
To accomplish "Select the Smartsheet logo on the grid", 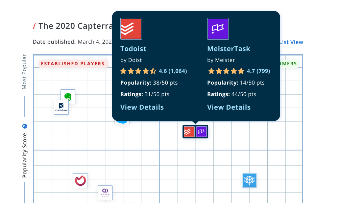I will tap(61, 107).
